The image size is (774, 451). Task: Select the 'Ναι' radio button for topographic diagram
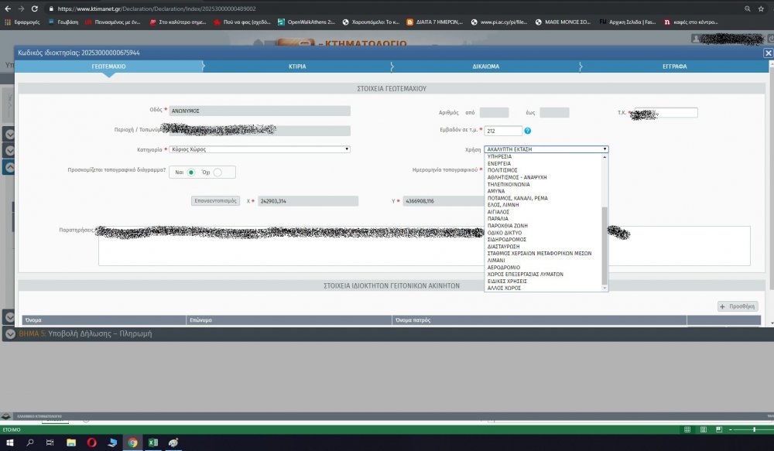click(x=190, y=172)
